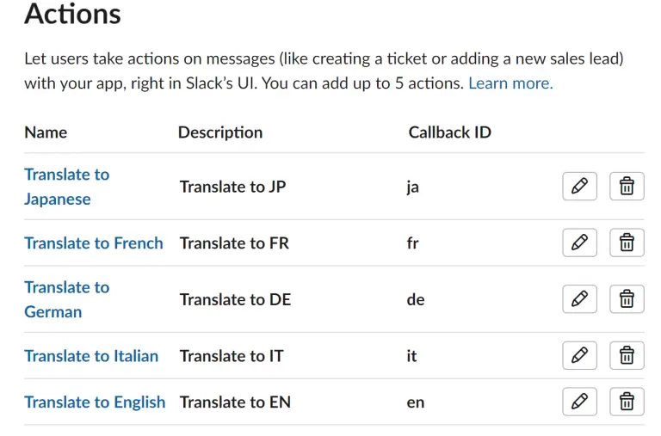
Task: Edit the Translate to French action
Action: point(579,243)
